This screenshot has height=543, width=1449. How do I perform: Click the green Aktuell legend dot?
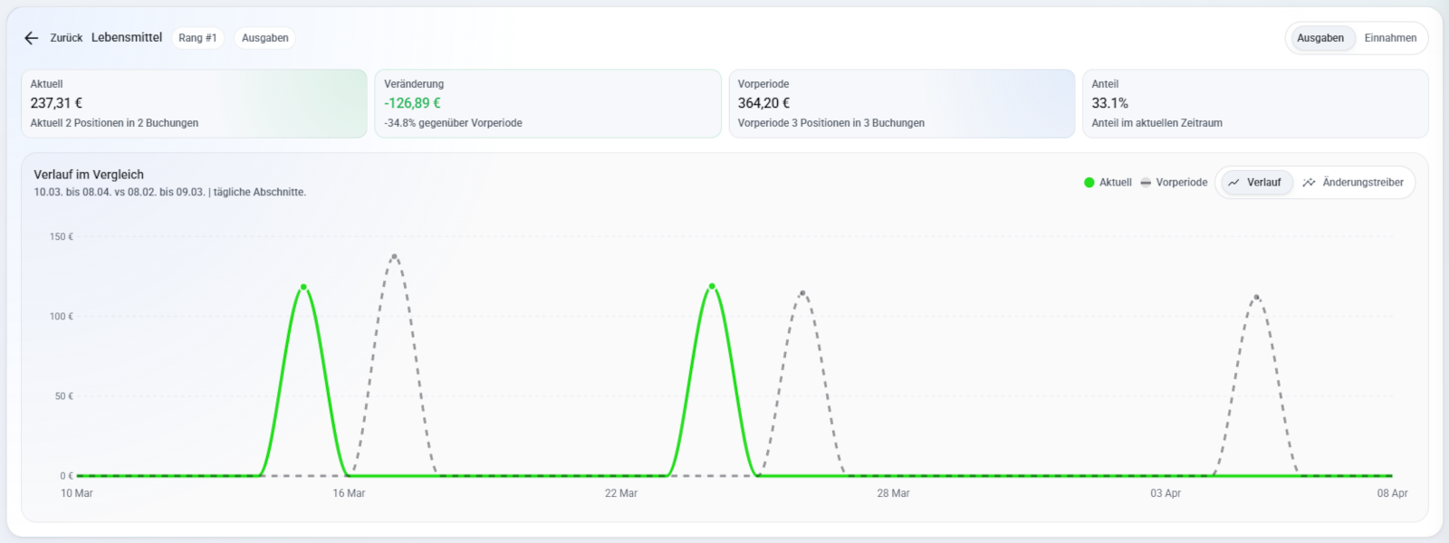(x=1089, y=183)
